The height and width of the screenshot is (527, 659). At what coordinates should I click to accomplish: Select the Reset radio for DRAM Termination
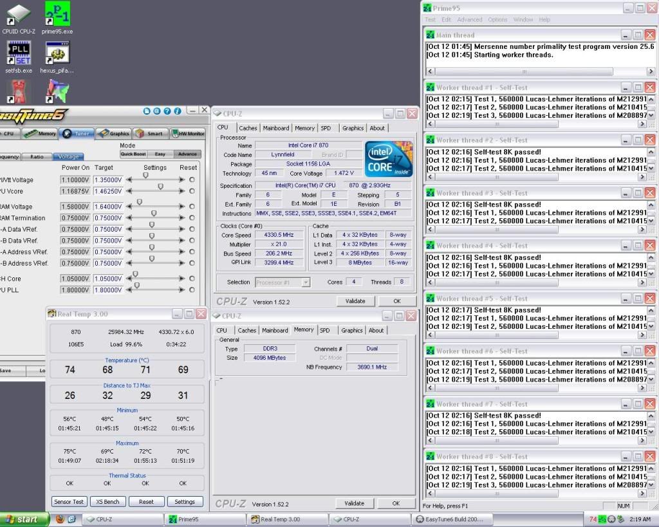coord(192,217)
